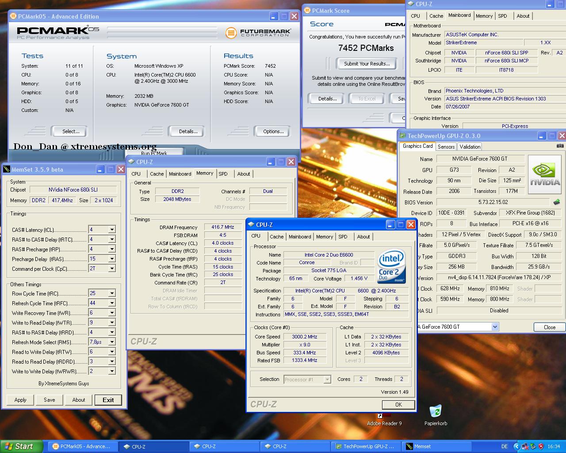566x453 pixels.
Task: Click Close button in GPU-Z
Action: [x=550, y=327]
